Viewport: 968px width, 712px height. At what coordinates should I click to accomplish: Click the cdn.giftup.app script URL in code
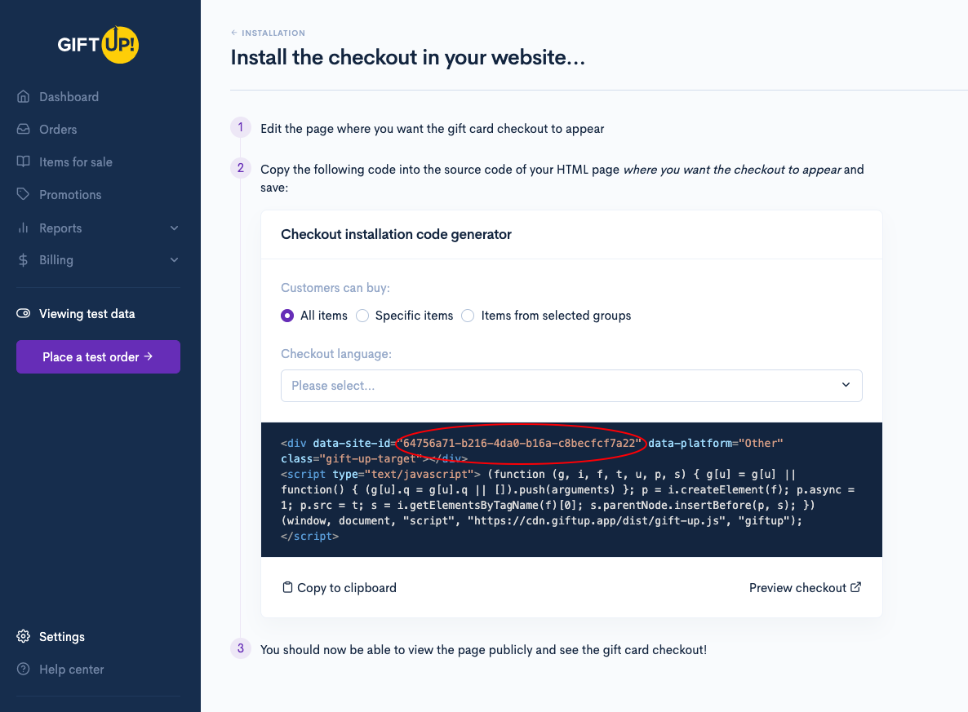point(595,520)
